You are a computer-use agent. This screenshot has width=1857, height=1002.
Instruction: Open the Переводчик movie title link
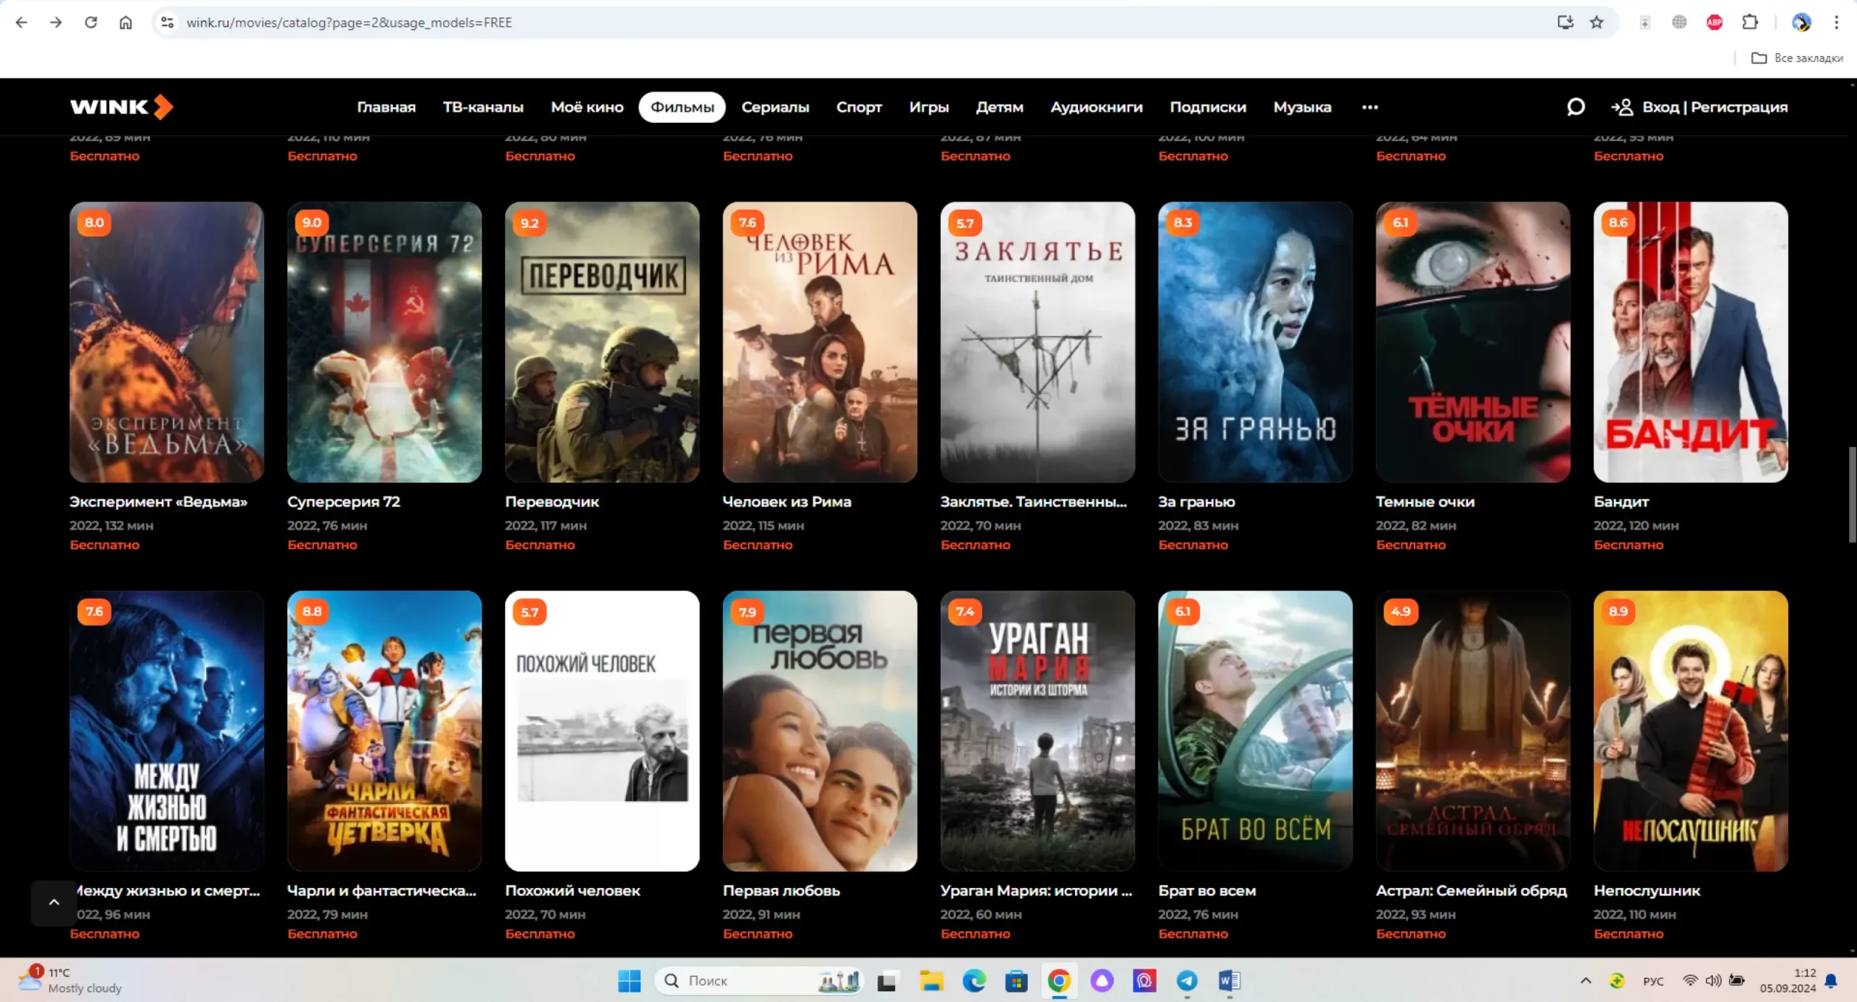(552, 501)
